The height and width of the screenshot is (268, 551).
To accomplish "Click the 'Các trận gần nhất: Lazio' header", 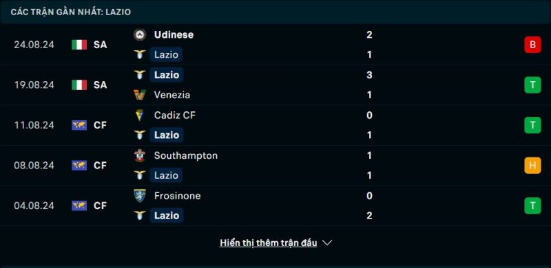I will [x=71, y=12].
